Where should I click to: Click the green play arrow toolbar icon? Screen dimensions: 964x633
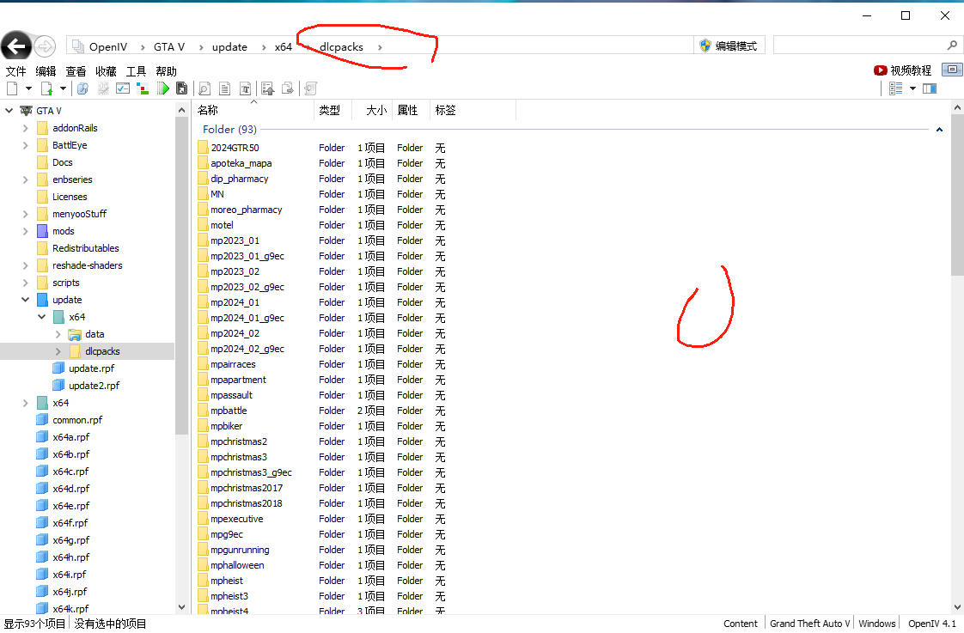(163, 88)
